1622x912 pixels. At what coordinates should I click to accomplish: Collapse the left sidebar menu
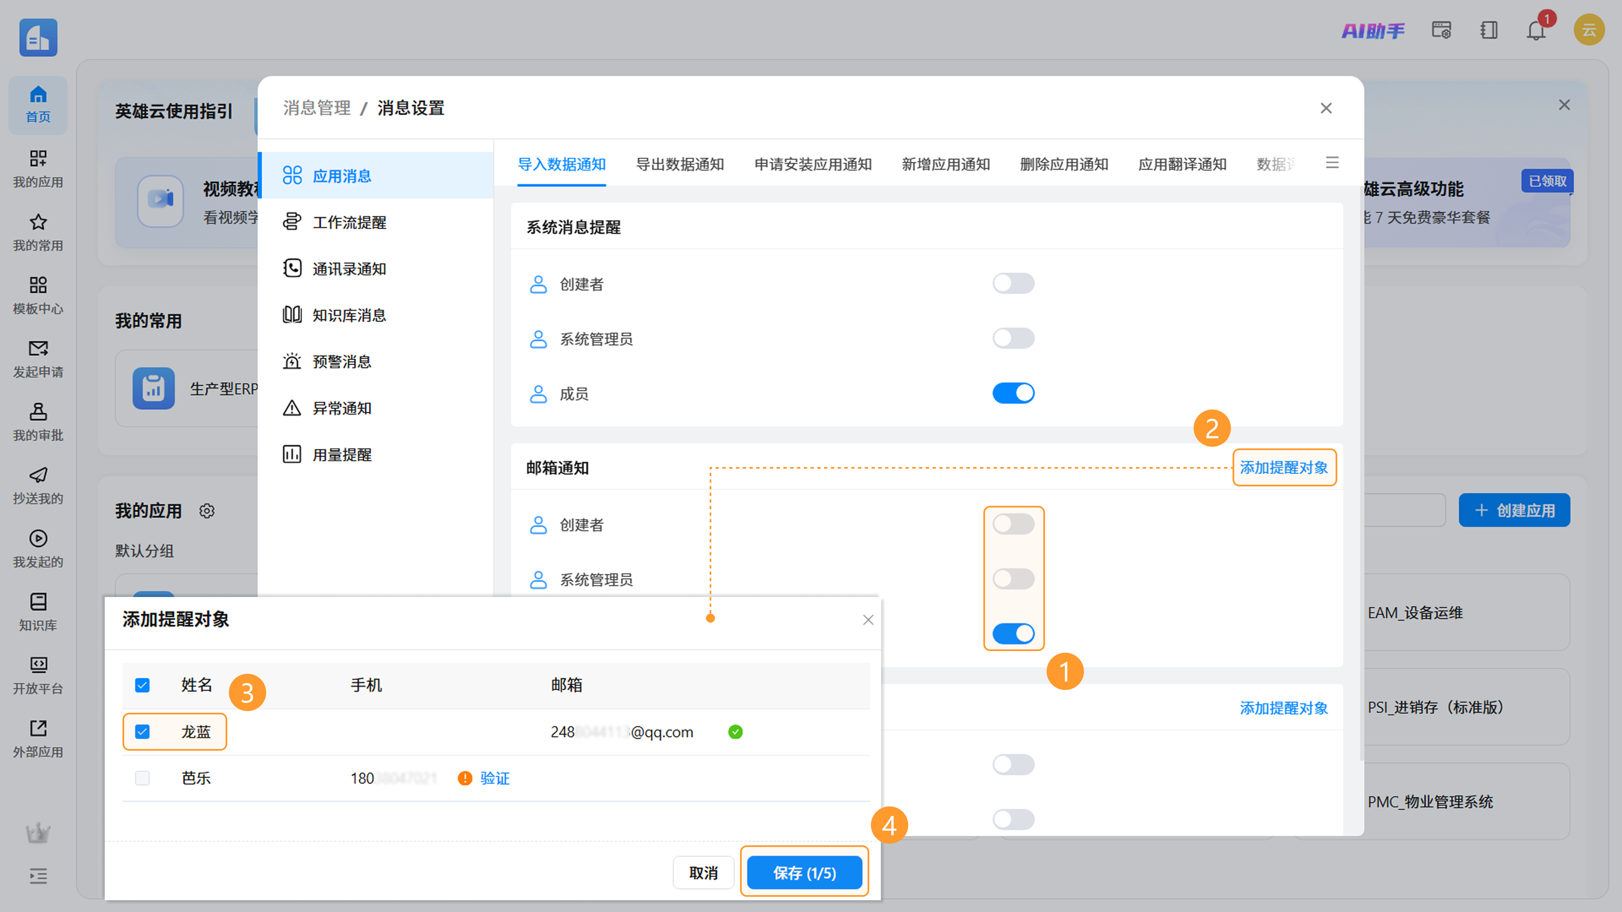point(38,876)
